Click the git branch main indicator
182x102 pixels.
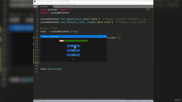click(x=130, y=101)
